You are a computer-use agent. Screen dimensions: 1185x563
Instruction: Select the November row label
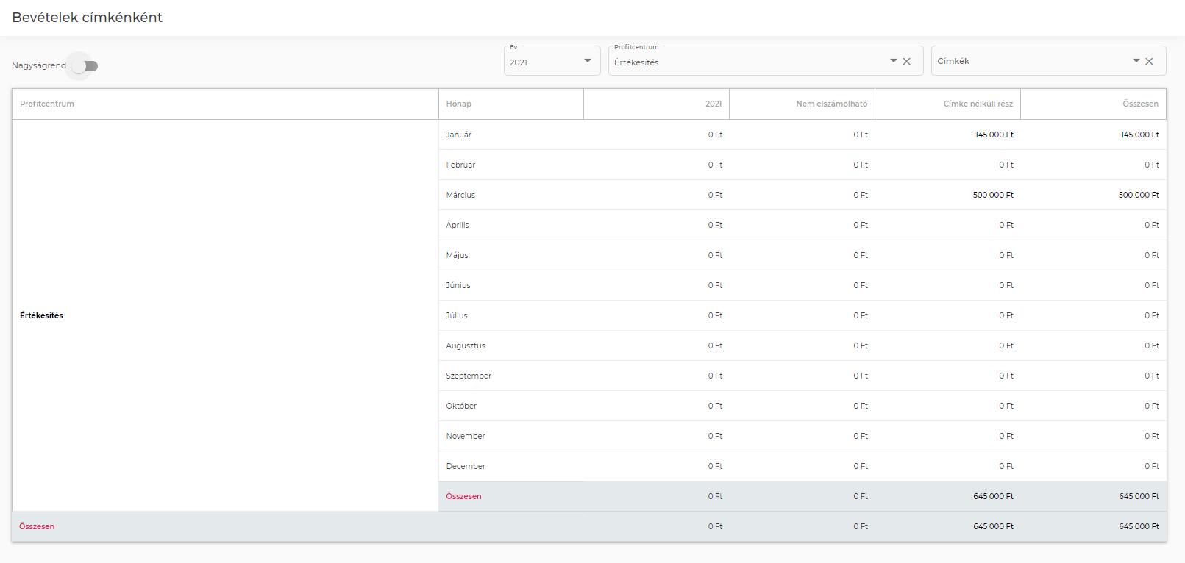pos(466,437)
